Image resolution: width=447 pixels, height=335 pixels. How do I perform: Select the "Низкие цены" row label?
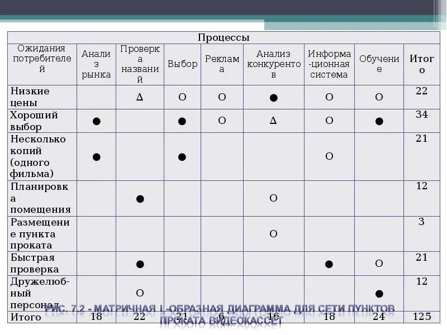(x=30, y=97)
